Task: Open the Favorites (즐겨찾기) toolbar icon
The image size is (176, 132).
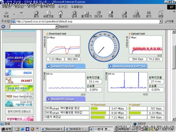Action: point(87,14)
